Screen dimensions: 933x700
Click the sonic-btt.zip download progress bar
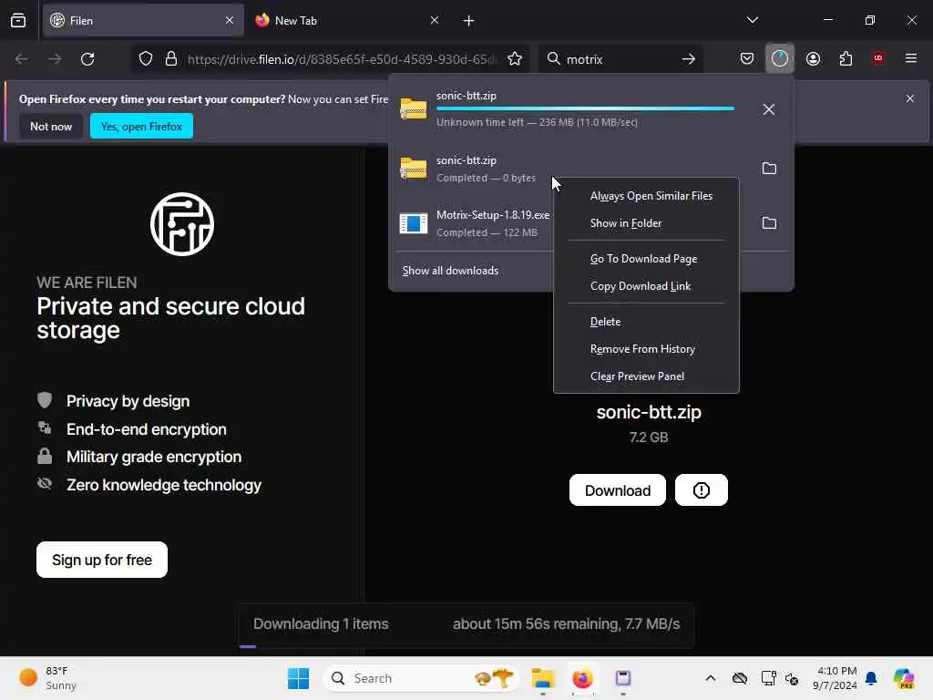(x=586, y=109)
